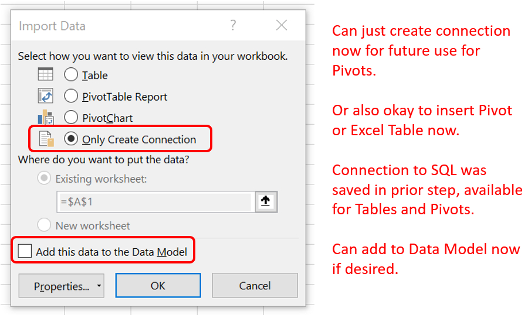Image resolution: width=528 pixels, height=315 pixels.
Task: Select the Table radio button
Action: [x=71, y=74]
